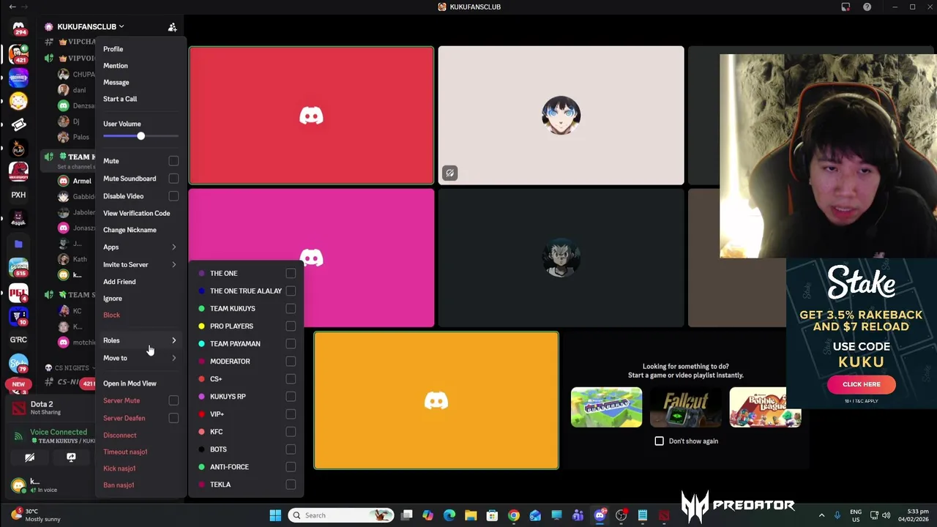Click the Discord help icon in title bar
937x527 pixels.
[x=867, y=7]
